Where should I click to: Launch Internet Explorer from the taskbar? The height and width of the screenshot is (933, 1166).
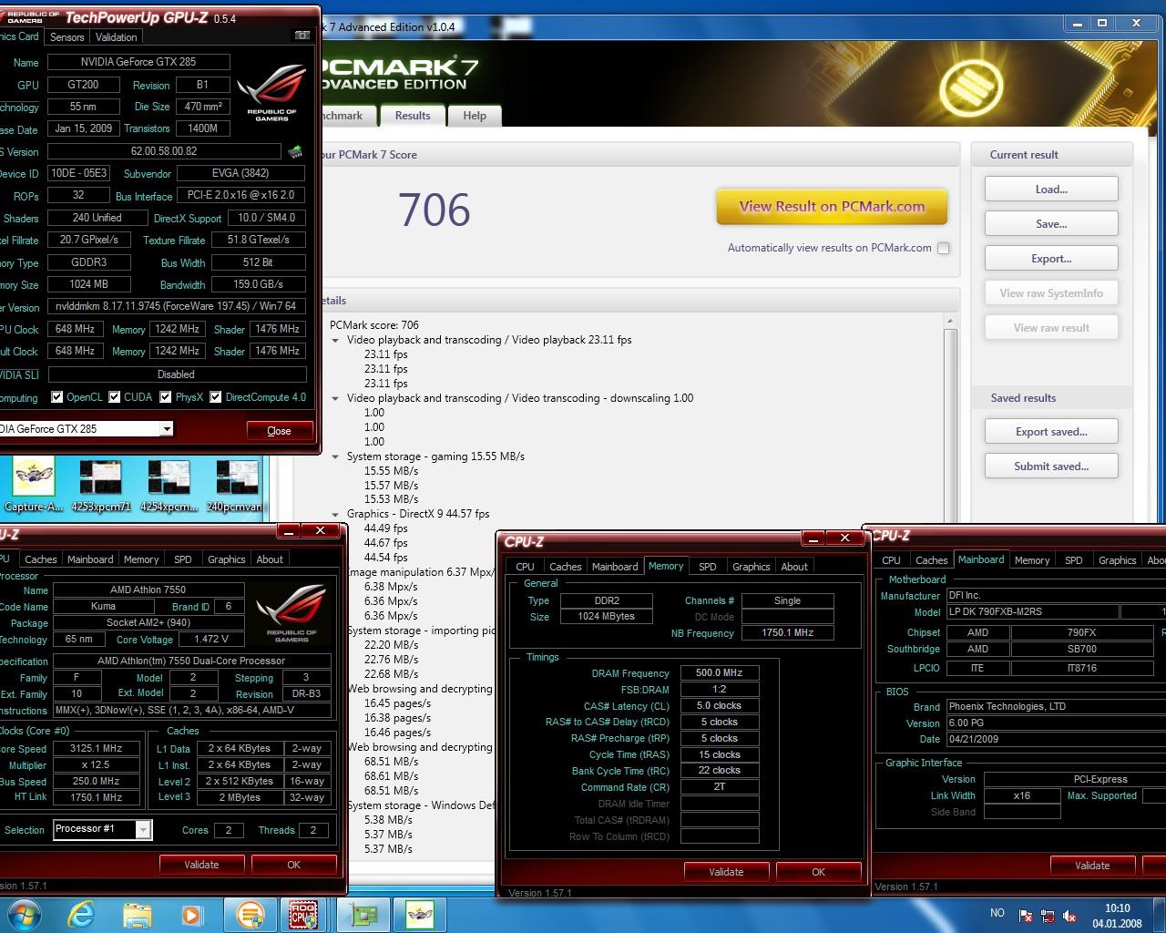pos(81,914)
